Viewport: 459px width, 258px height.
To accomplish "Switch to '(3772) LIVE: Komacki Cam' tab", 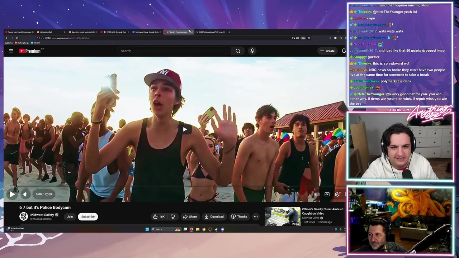I will click(115, 32).
